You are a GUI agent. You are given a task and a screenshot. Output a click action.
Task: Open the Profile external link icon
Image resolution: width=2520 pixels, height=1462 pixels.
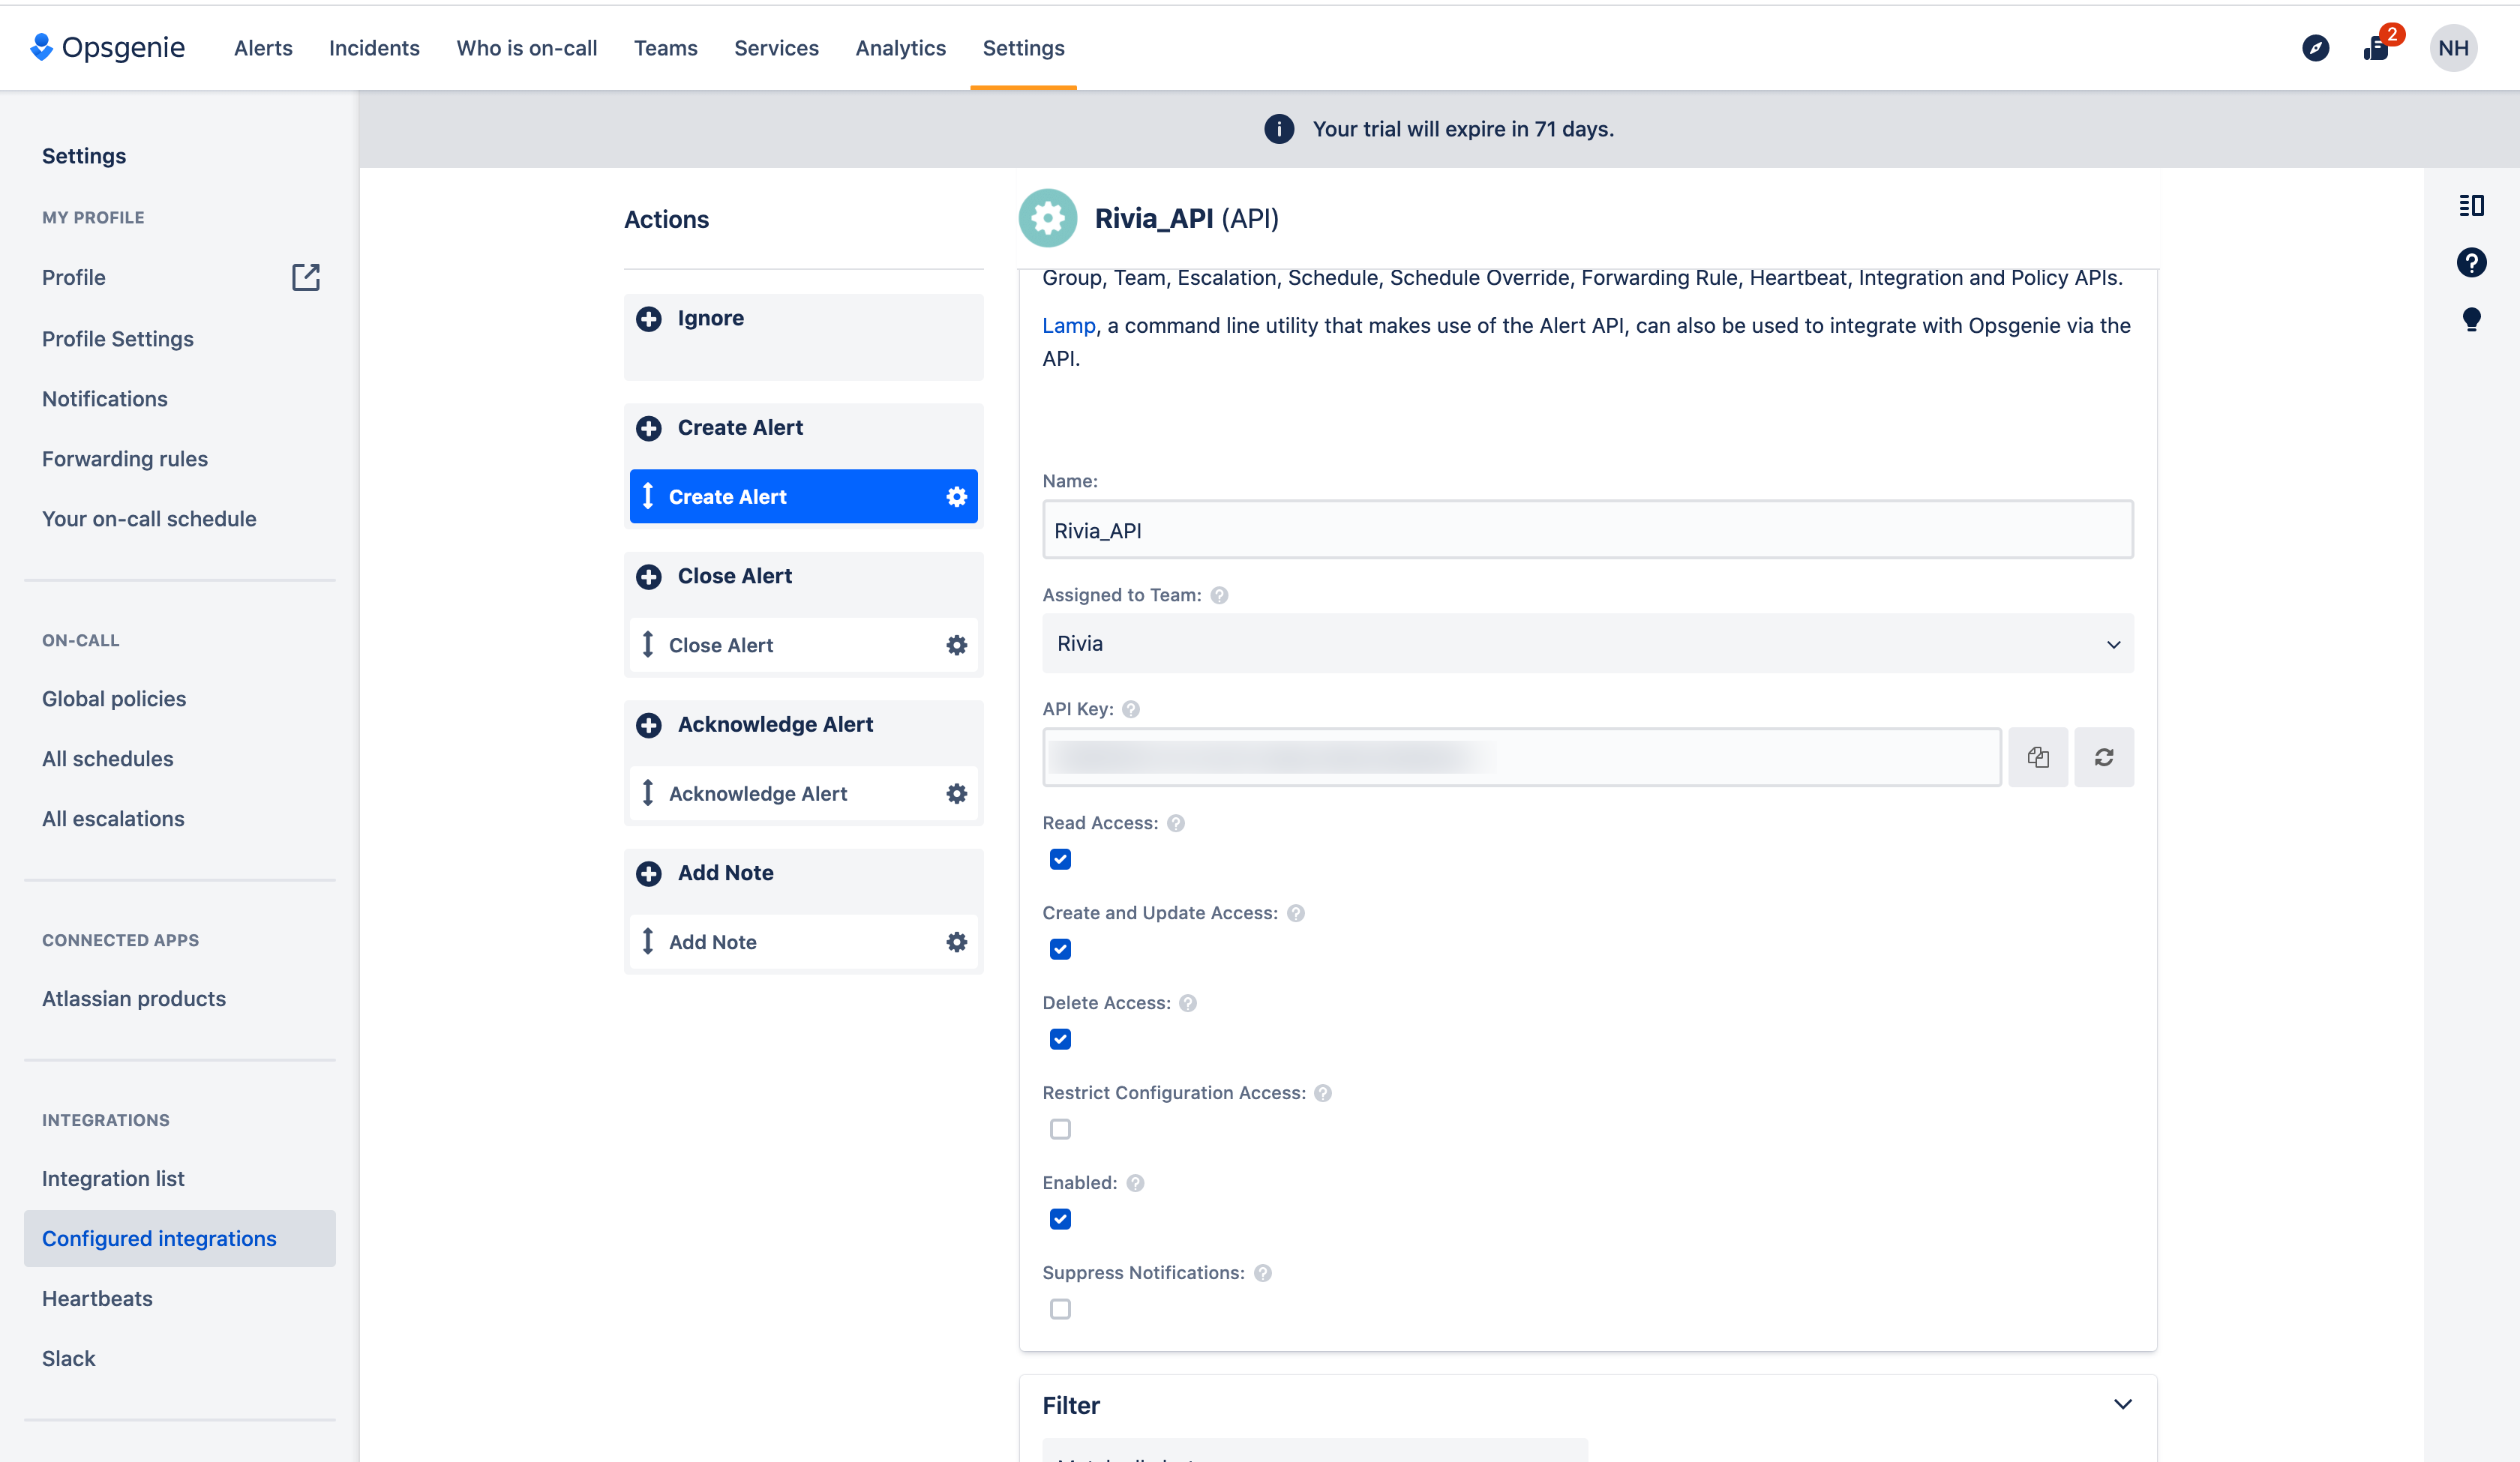(x=305, y=277)
